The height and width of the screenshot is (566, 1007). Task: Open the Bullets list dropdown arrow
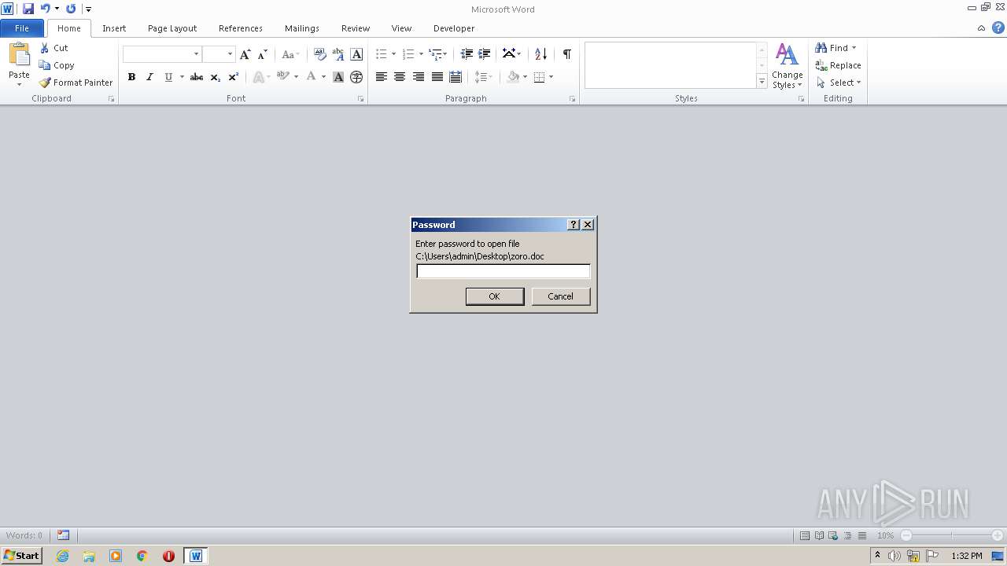(393, 54)
